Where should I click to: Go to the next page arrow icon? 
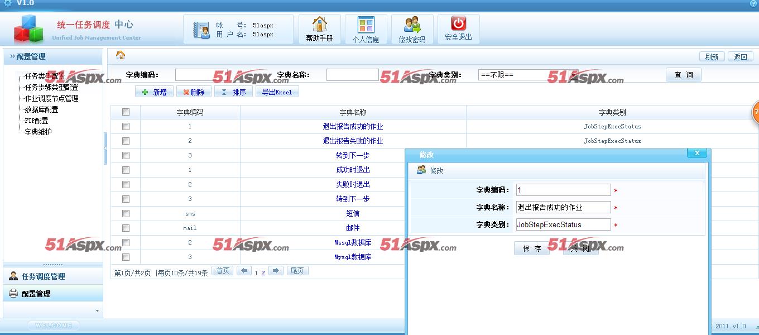[276, 271]
